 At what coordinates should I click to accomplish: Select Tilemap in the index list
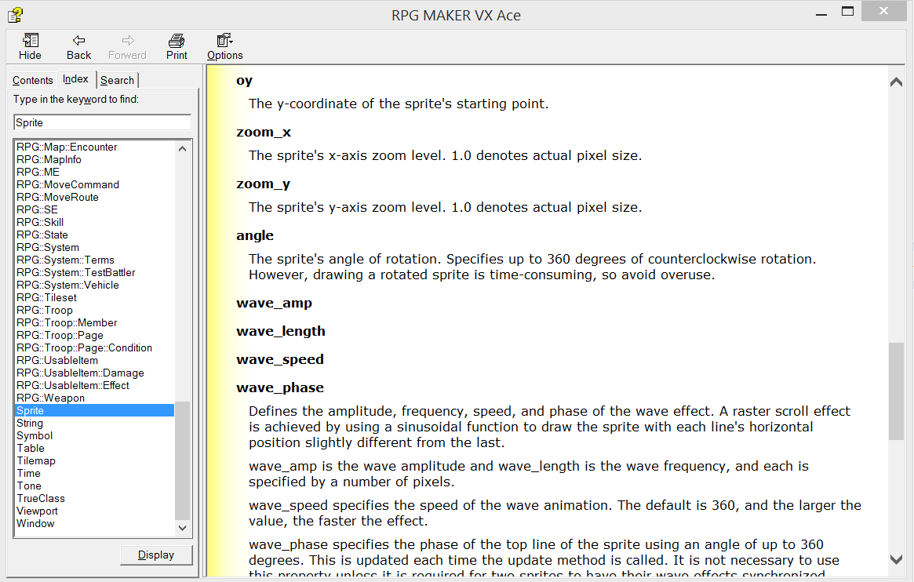click(36, 461)
